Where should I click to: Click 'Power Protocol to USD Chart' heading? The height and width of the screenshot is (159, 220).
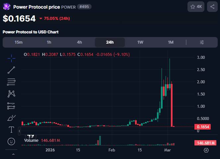click(x=31, y=32)
